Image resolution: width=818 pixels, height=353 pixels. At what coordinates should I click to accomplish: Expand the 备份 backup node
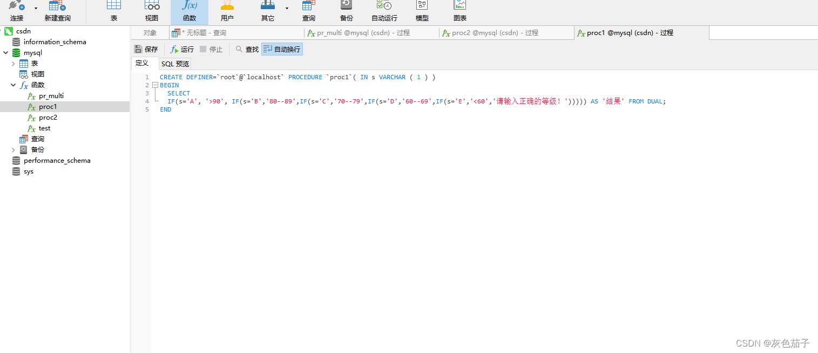point(13,150)
